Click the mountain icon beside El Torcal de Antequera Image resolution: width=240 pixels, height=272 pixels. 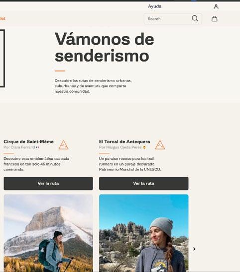[160, 145]
